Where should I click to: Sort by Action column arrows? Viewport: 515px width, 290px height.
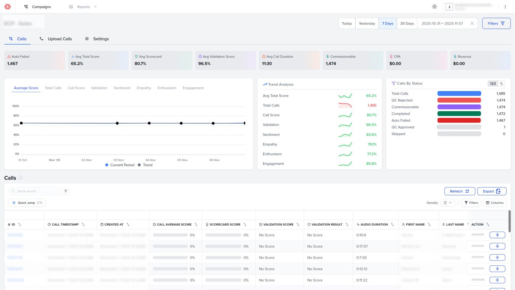[488, 224]
